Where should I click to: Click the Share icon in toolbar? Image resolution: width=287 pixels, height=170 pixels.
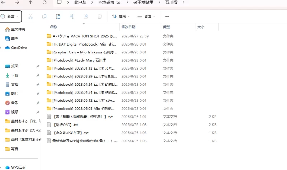pos(86,16)
